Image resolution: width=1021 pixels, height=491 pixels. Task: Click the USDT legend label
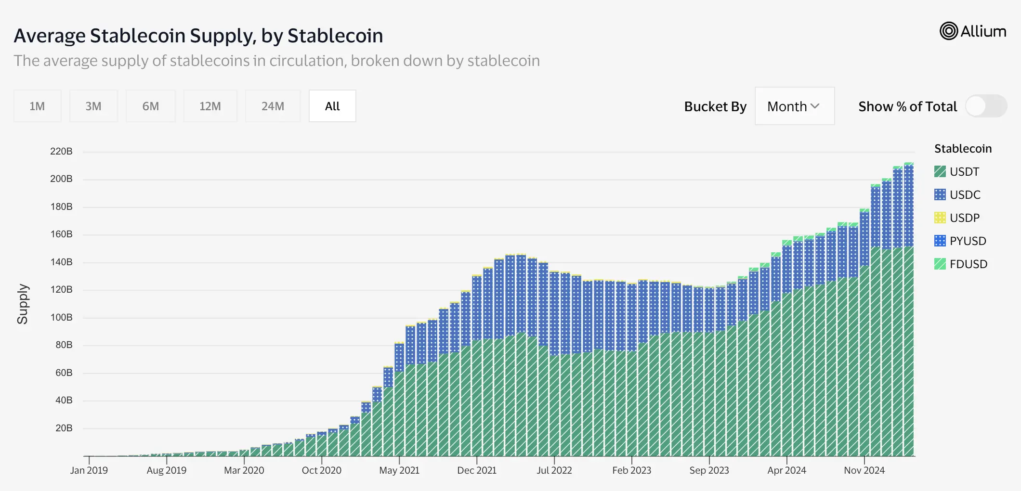[x=965, y=172]
